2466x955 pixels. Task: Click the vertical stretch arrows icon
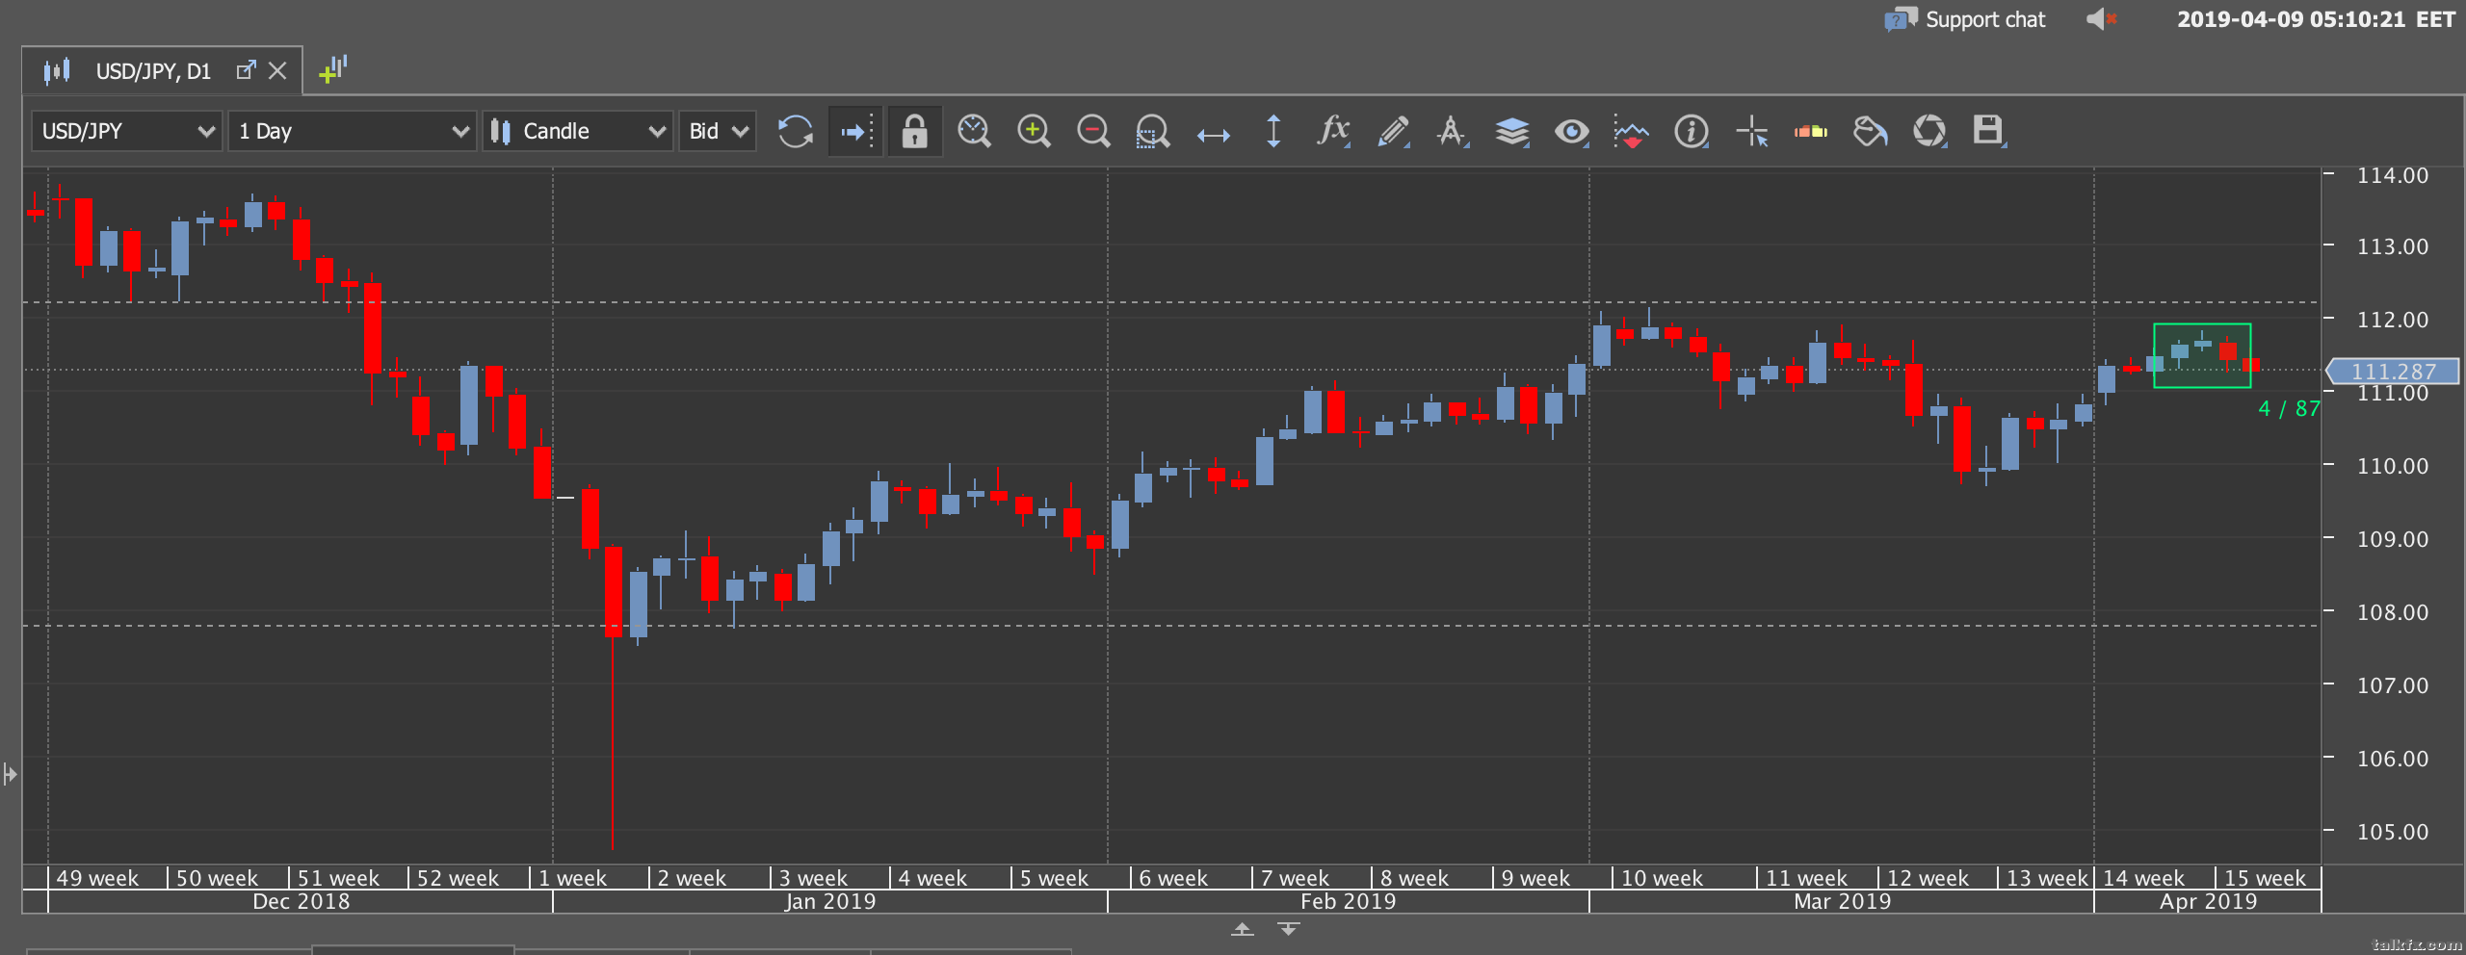1273,131
